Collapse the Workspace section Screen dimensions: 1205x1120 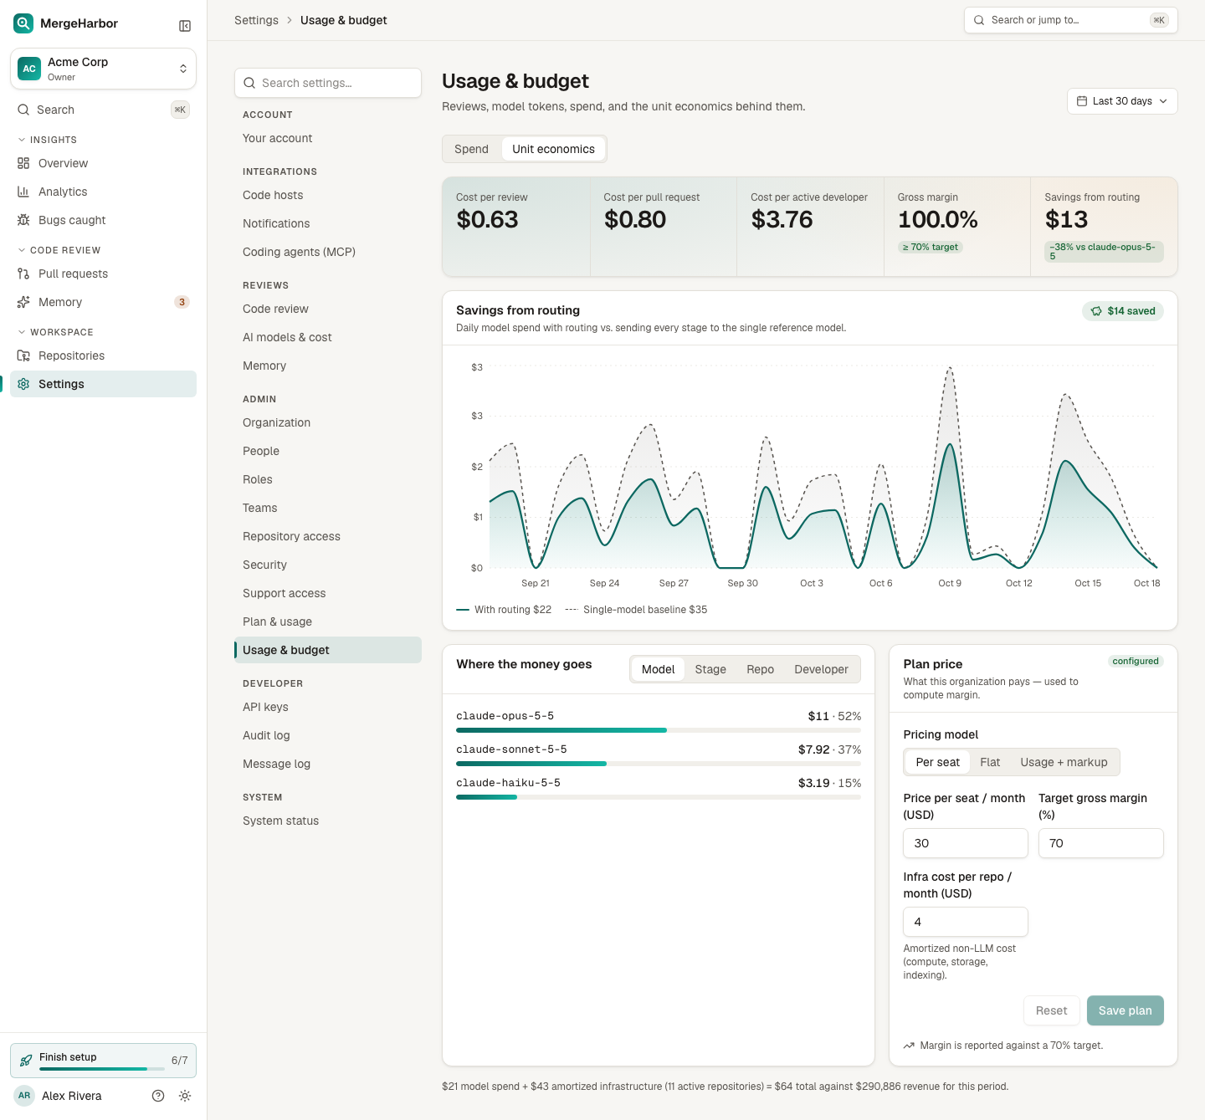click(x=56, y=332)
